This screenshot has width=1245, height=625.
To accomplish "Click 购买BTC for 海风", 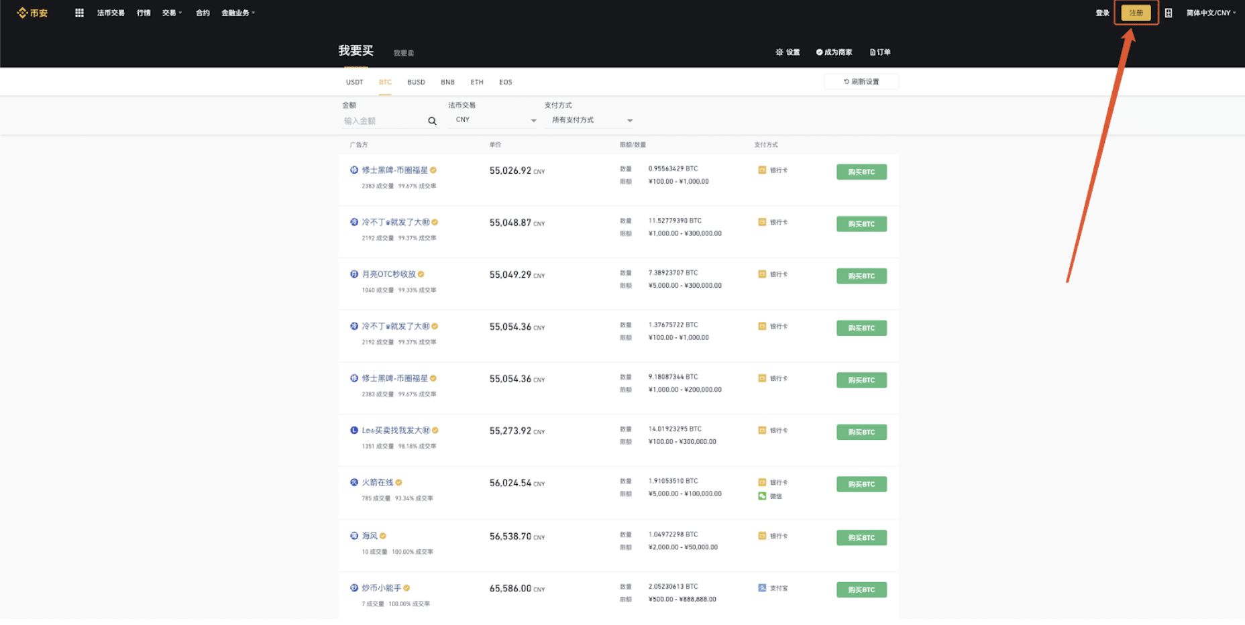I will coord(861,538).
